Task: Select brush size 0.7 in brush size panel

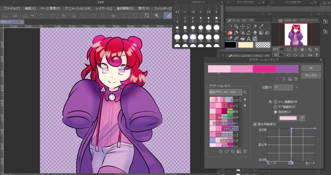Action: tap(177, 11)
